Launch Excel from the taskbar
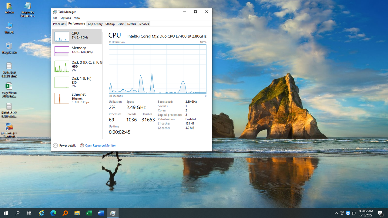 (x=89, y=213)
